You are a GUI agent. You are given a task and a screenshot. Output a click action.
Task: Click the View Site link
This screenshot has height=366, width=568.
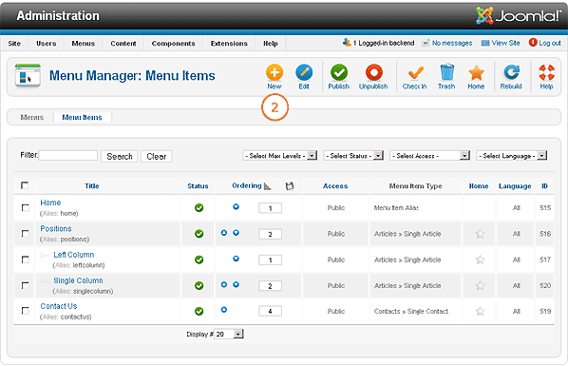[501, 43]
